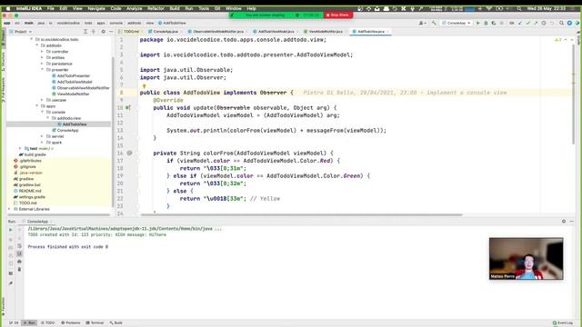Minimize the Run tool window
This screenshot has height=327, width=582.
click(572, 221)
